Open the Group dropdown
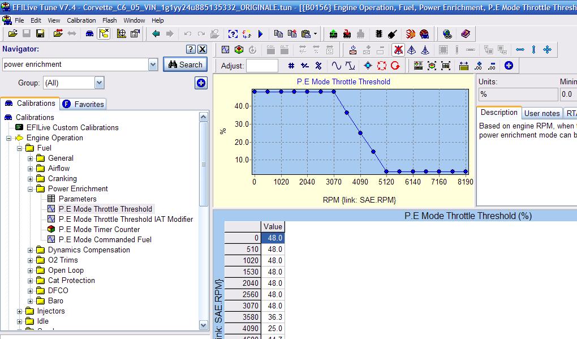The height and width of the screenshot is (339, 577). tap(99, 83)
